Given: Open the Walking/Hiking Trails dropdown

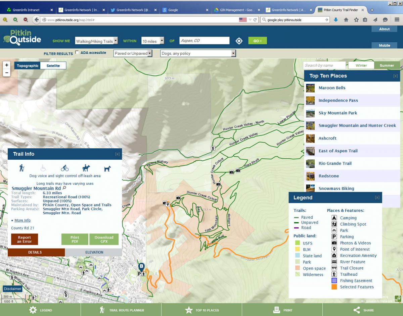Looking at the screenshot, I should [96, 41].
